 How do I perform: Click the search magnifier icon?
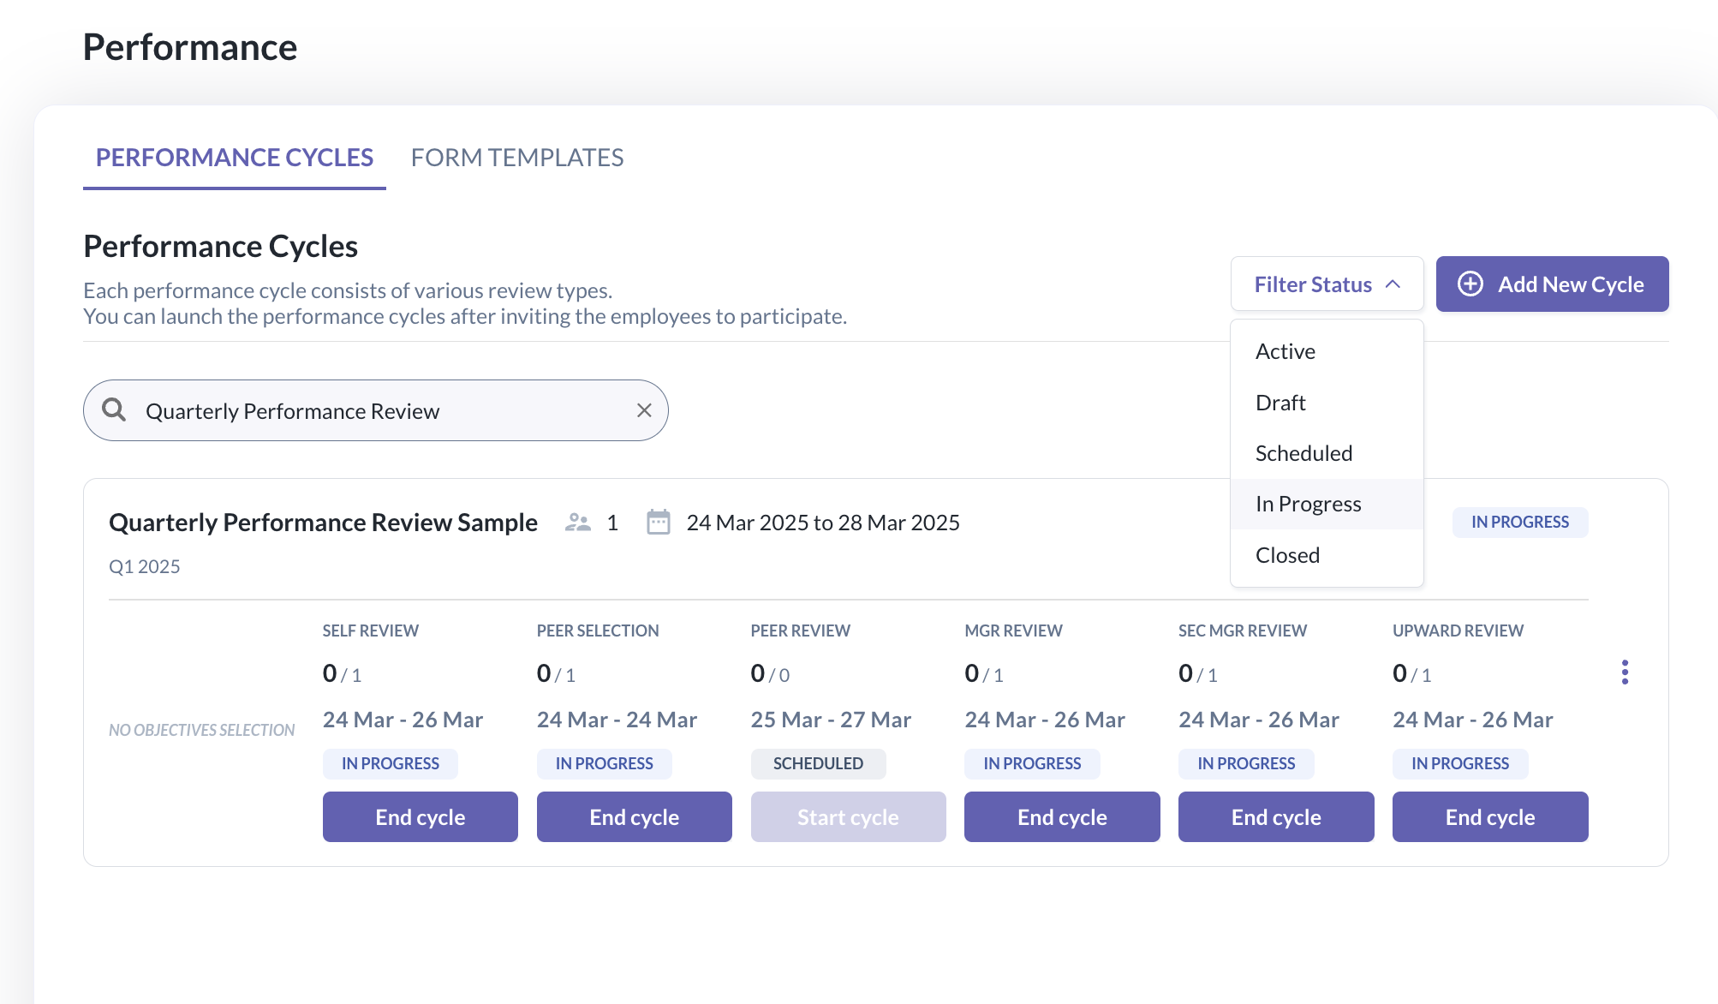click(114, 410)
